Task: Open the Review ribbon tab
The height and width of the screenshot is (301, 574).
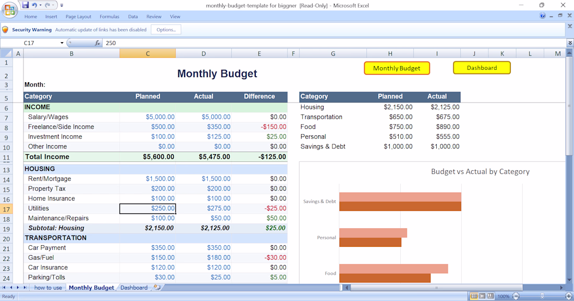Action: pos(154,17)
